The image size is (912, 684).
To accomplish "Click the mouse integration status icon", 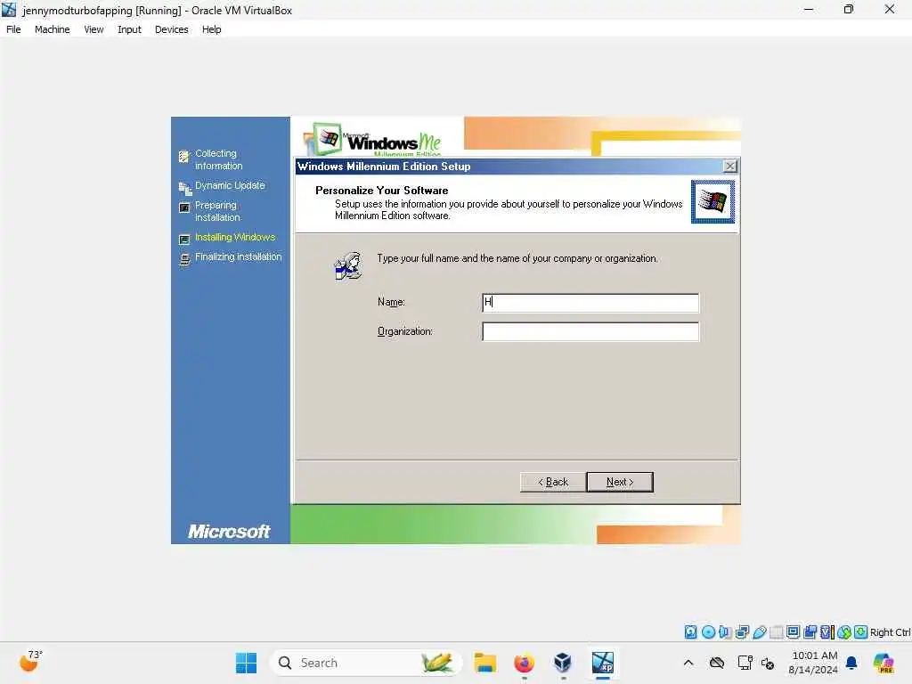I will click(x=844, y=632).
